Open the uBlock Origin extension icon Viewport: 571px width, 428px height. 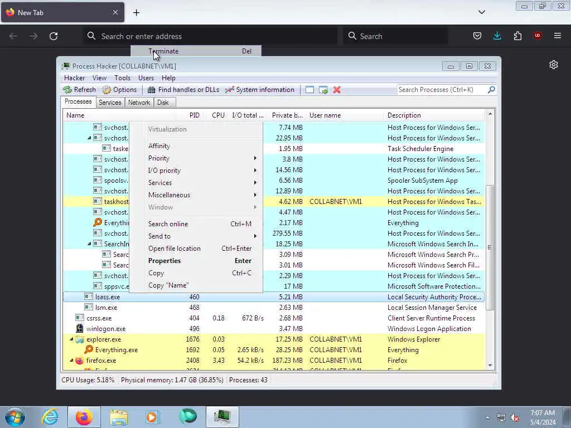pos(538,36)
